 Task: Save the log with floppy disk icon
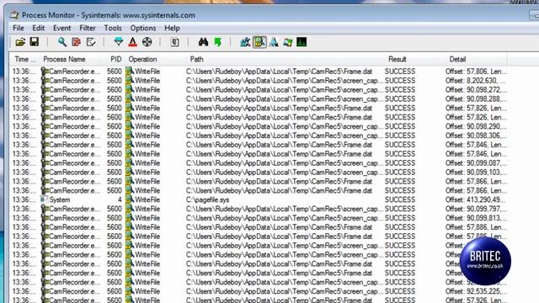(35, 42)
